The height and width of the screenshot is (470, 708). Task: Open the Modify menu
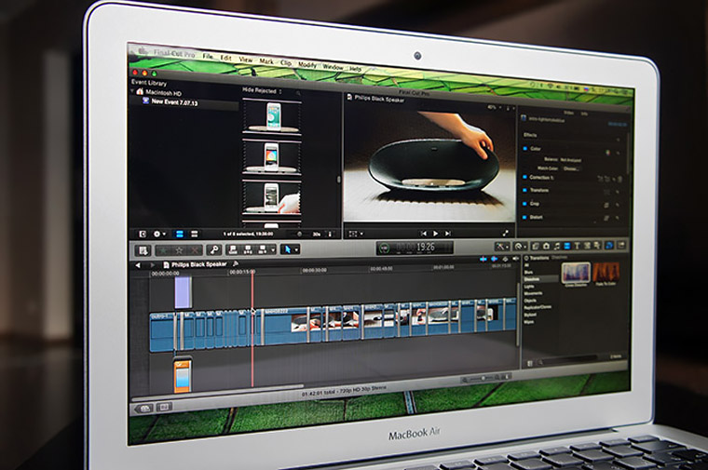(307, 65)
